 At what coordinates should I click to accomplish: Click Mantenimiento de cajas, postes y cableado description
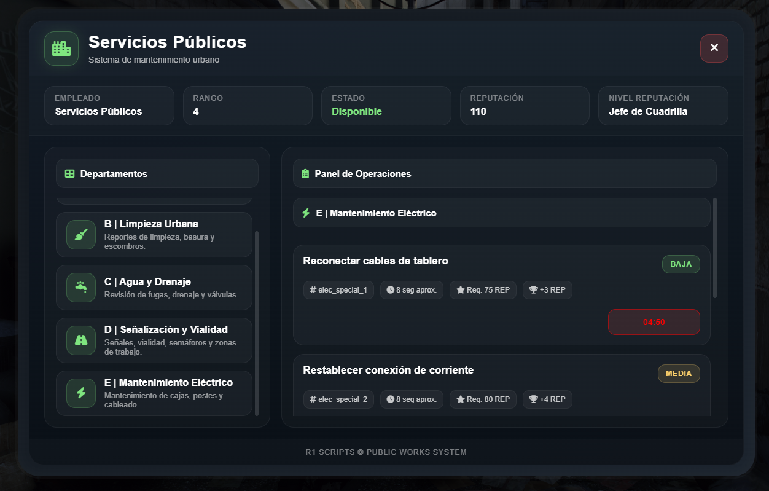pos(163,400)
